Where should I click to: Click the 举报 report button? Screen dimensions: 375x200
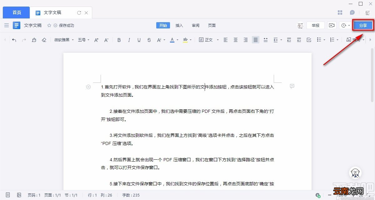[x=316, y=25]
